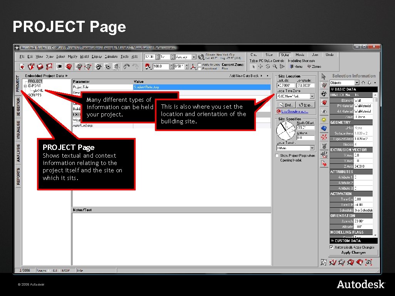The image size is (395, 296).
Task: Click the Map button in Site Location
Action: 305,105
